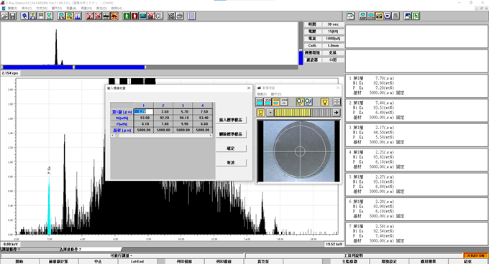Screen dimensions: 489x264
Task: Open file with the folder toolbar icon
Action: (4, 16)
